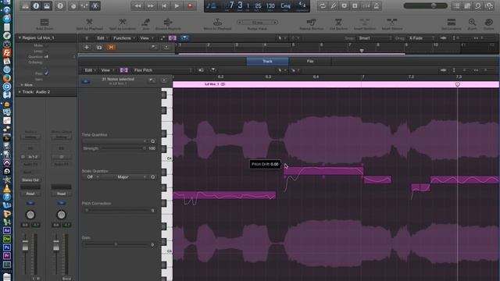
Task: Open the Library panel button
Action: pos(25,5)
